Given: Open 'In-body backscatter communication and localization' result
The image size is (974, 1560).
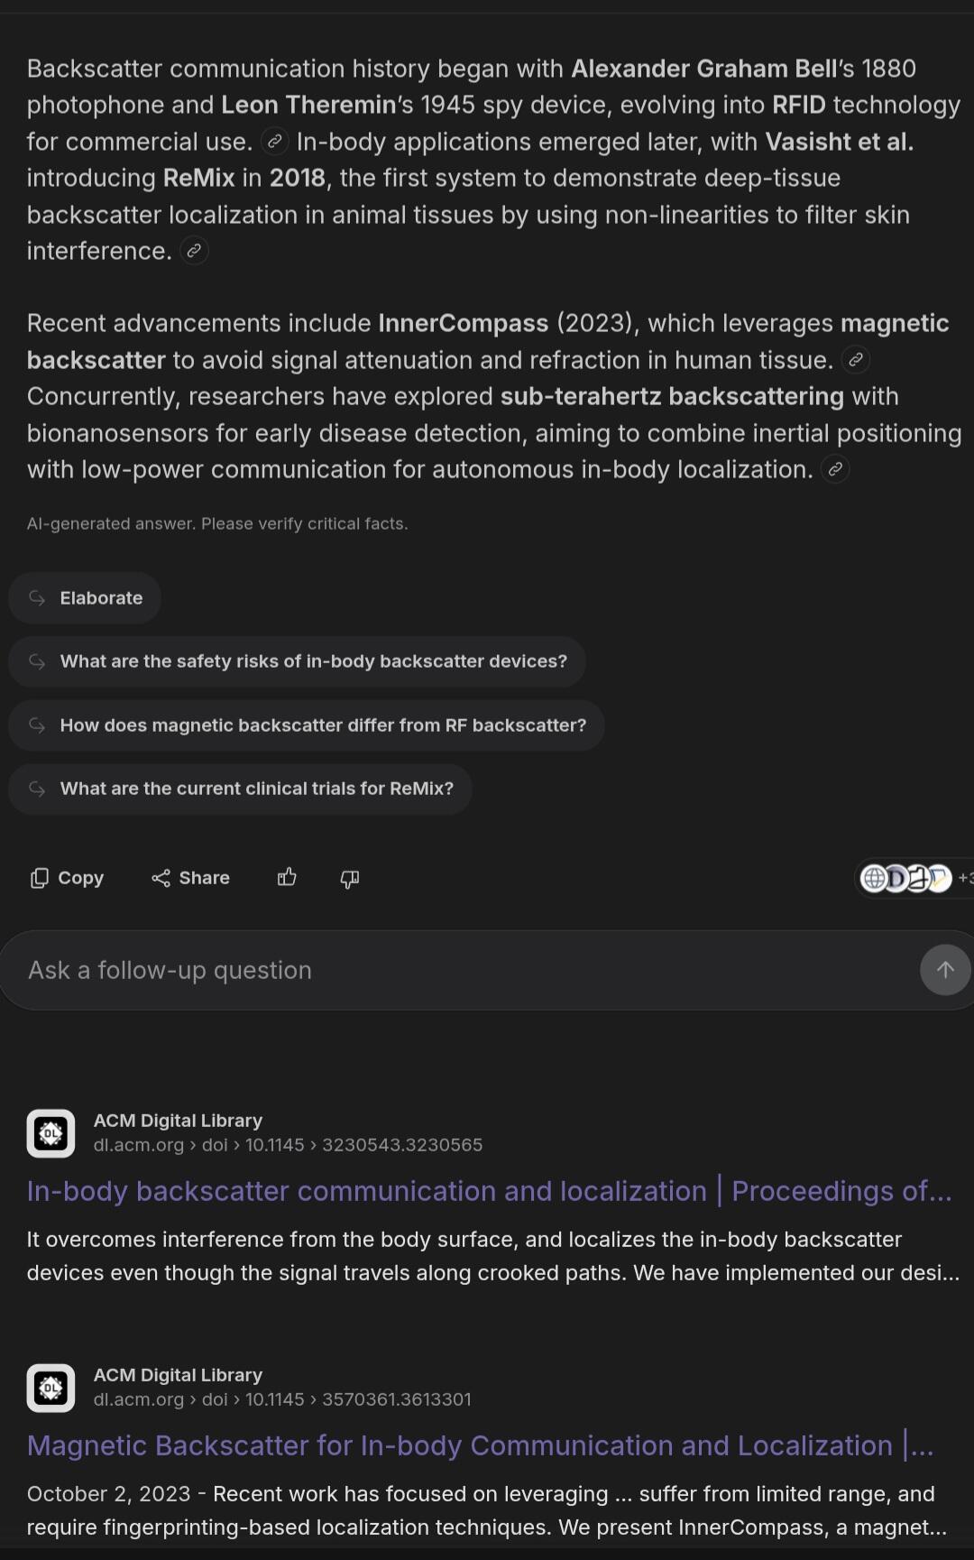Looking at the screenshot, I should pyautogui.click(x=489, y=1191).
